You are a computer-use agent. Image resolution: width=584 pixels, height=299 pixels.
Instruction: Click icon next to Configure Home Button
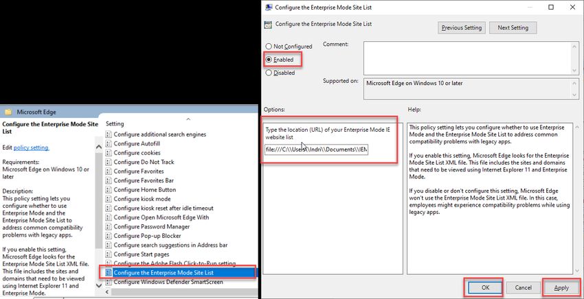tap(109, 190)
